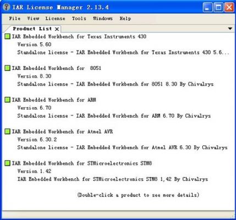Click STM8 1,42 By Chivalrys license line
This screenshot has height=220, width=236.
click(113, 179)
